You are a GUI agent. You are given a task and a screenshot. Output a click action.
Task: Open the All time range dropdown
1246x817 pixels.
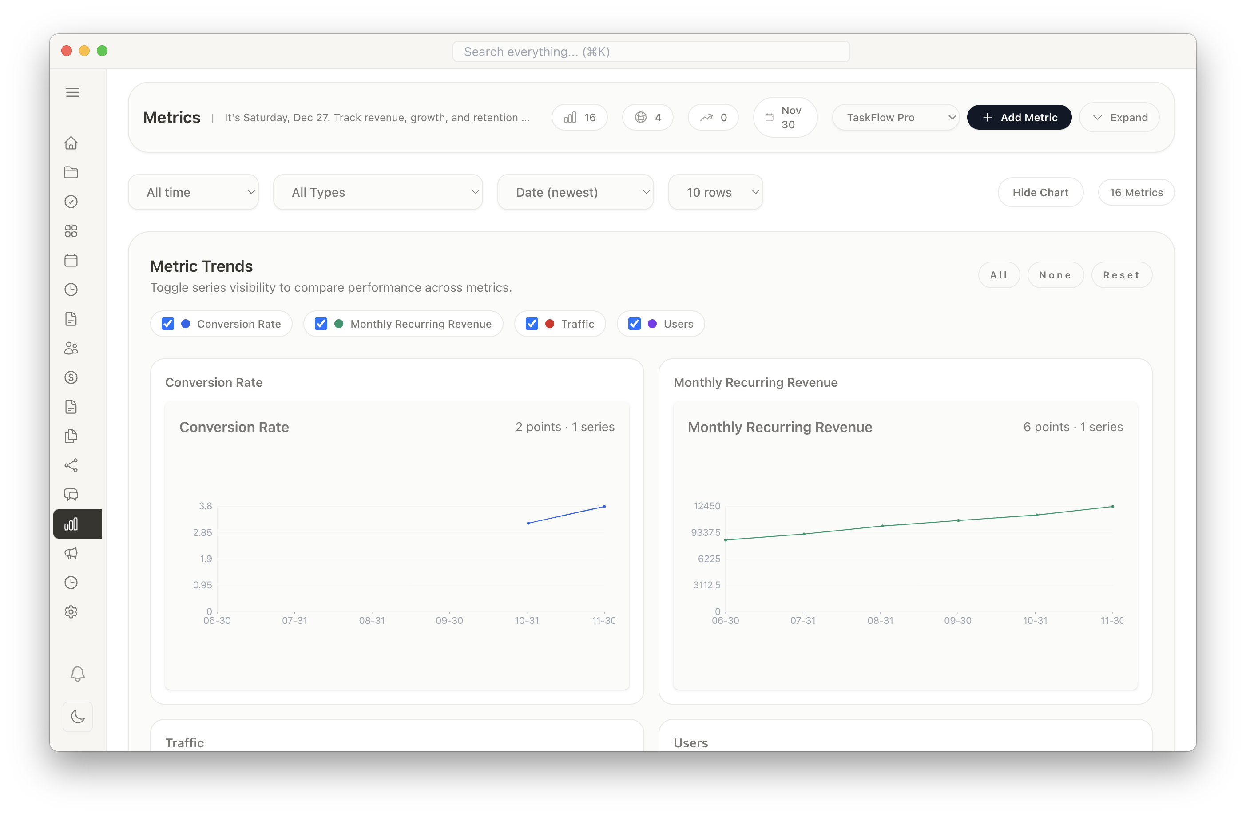[x=193, y=192]
